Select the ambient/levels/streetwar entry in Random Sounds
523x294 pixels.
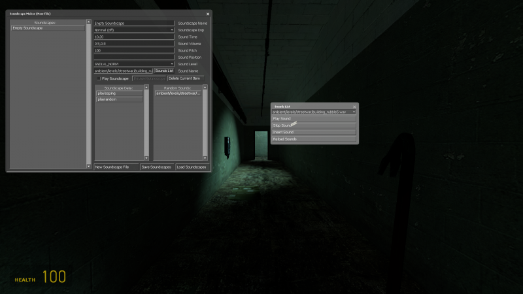(178, 93)
